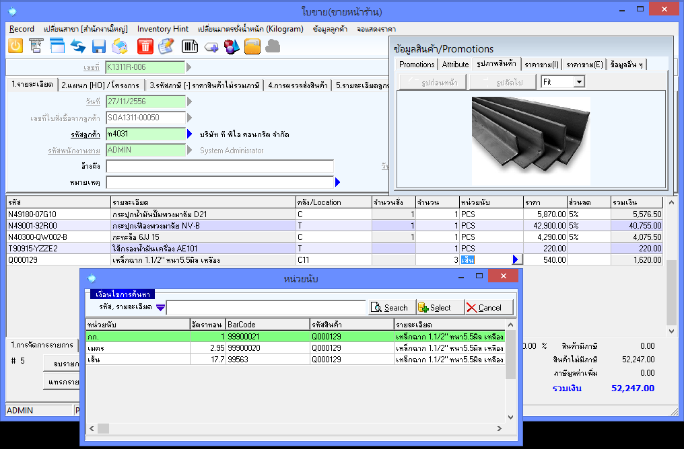Open unit lookup arrow in เส้น cell
Viewport: 684px width, 449px height.
click(x=516, y=259)
